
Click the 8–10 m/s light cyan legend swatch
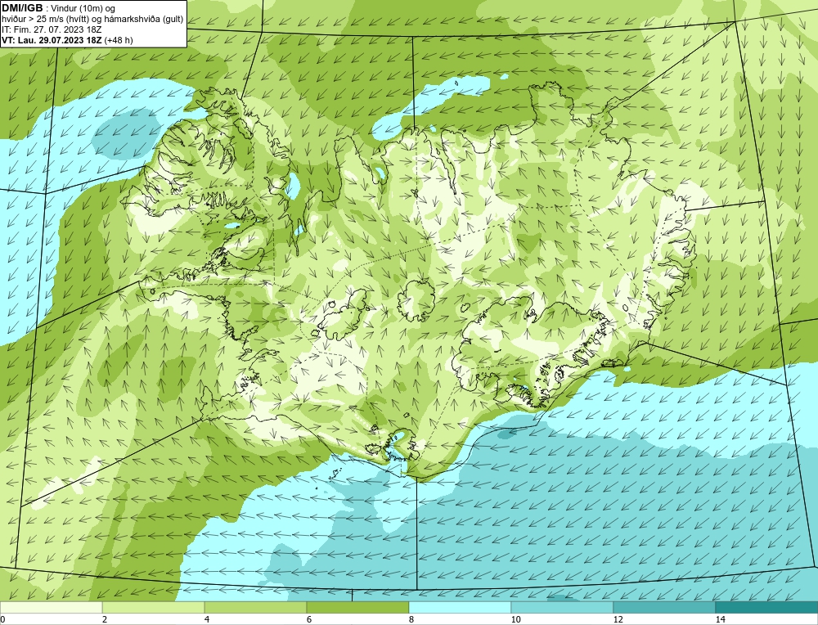460,607
